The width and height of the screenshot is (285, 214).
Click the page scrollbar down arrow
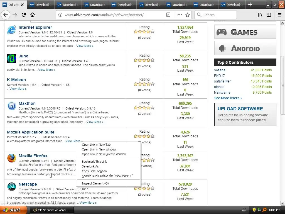pyautogui.click(x=283, y=203)
